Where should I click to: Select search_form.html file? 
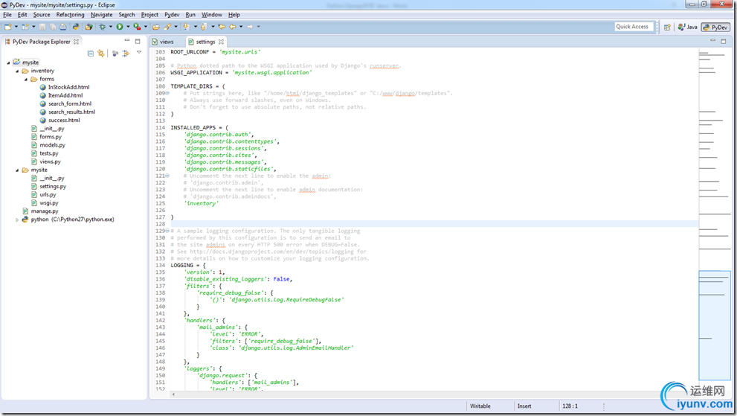[70, 103]
